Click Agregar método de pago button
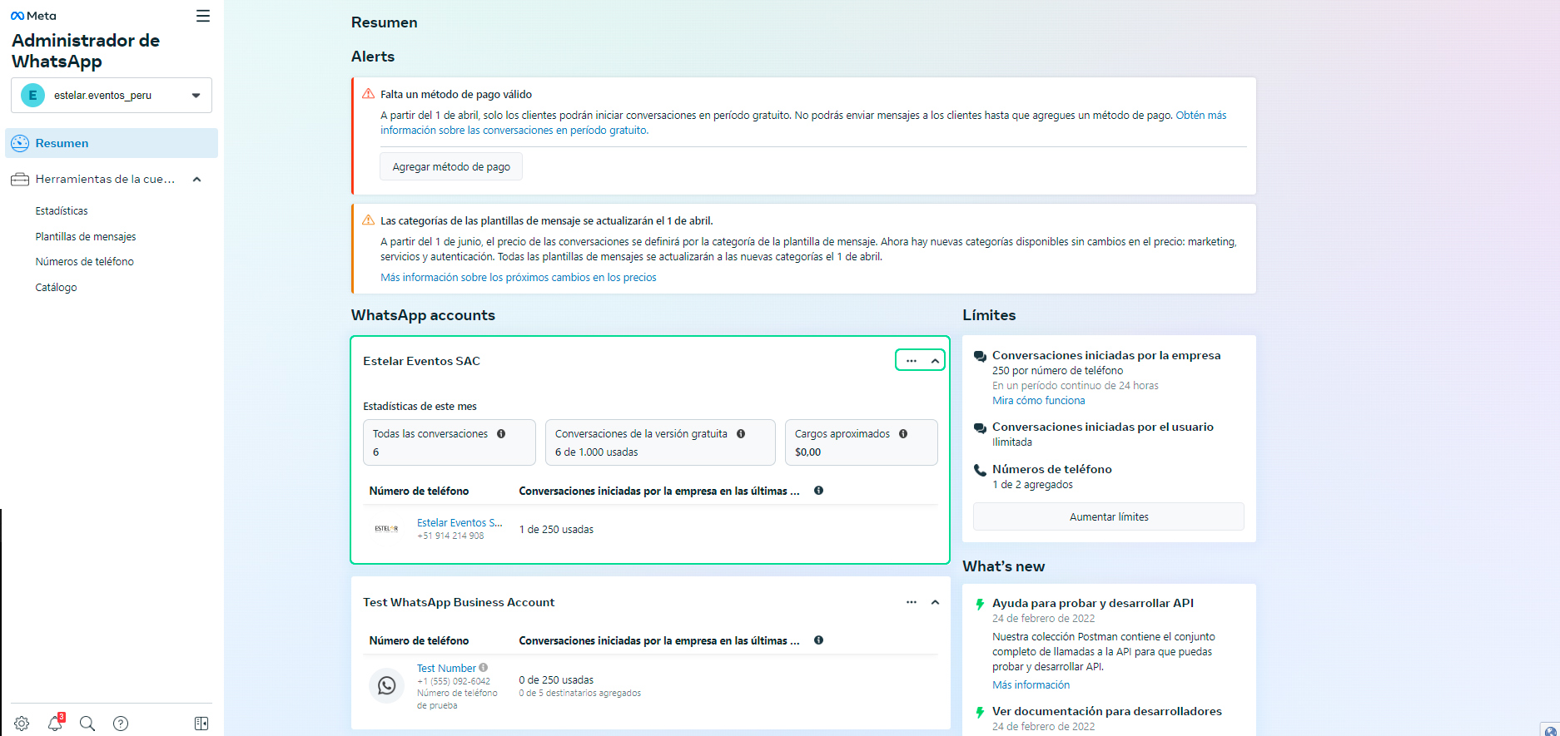 click(x=451, y=167)
